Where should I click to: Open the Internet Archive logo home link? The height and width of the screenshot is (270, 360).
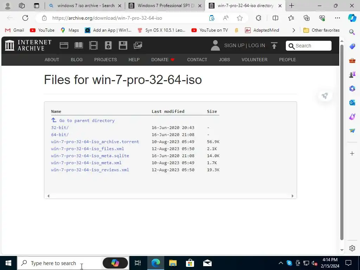[x=28, y=45]
